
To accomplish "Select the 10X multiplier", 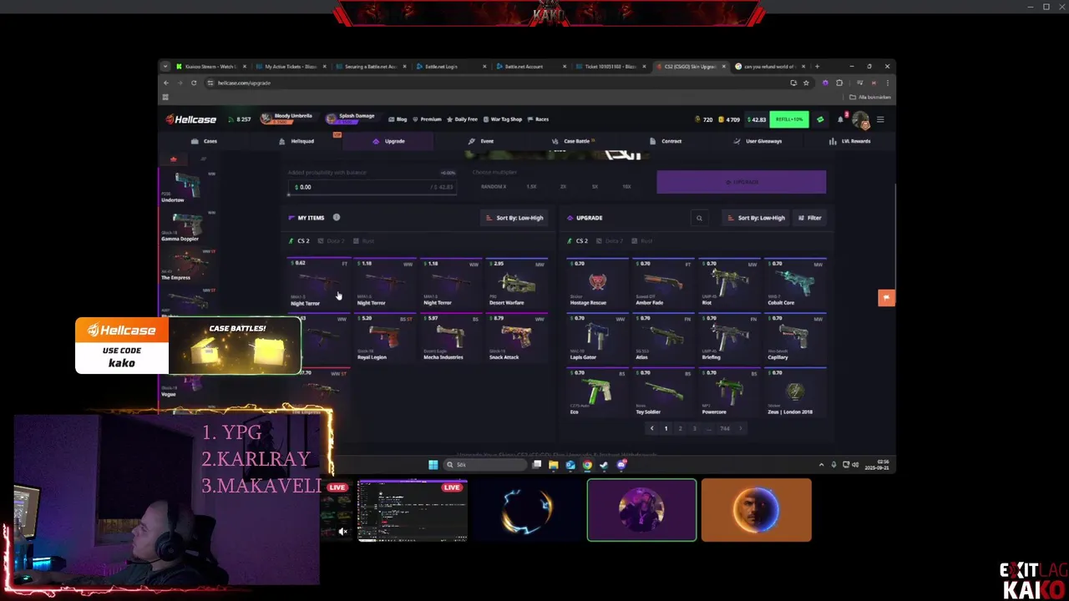I will pyautogui.click(x=626, y=187).
